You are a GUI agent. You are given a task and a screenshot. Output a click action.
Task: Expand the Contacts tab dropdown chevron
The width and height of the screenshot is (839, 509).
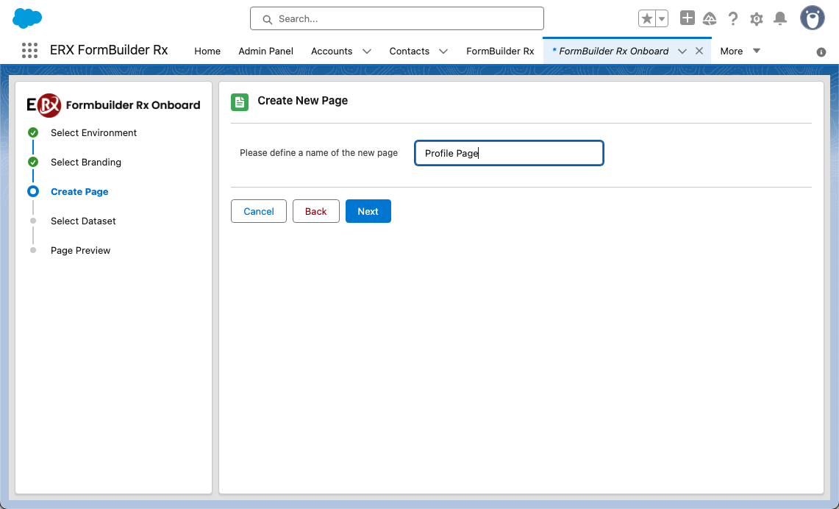pos(443,51)
